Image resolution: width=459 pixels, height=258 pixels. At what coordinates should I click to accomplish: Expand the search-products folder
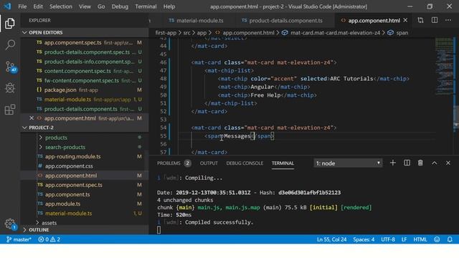click(65, 147)
